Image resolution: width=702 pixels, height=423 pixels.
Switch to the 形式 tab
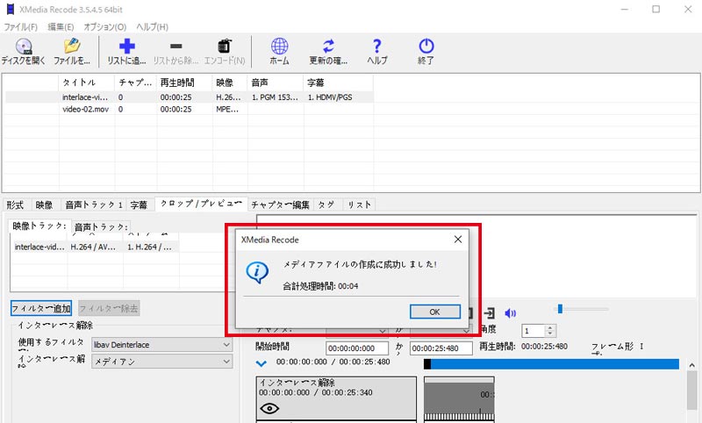click(x=15, y=205)
